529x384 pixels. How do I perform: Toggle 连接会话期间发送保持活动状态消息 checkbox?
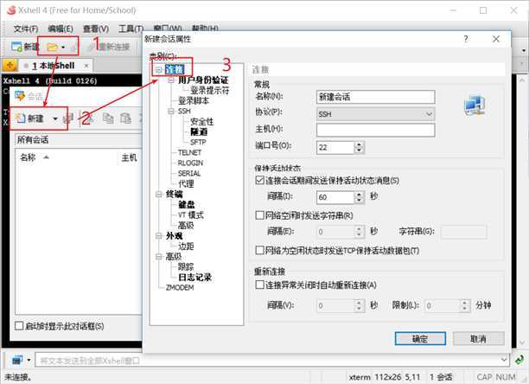pos(260,180)
